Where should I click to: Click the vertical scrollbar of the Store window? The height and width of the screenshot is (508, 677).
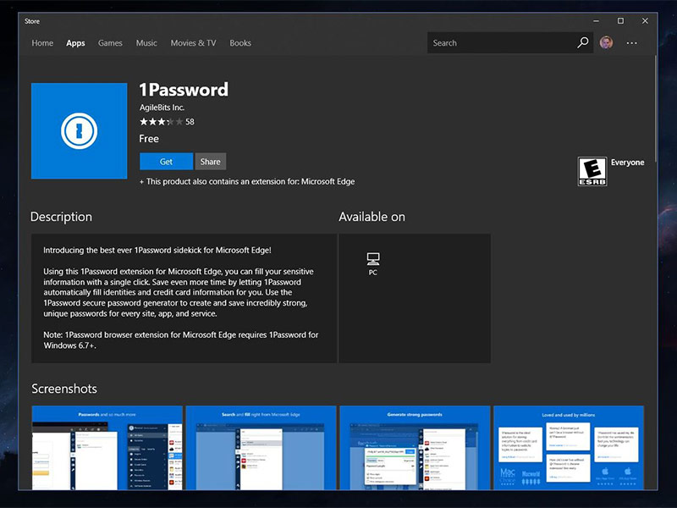click(655, 108)
